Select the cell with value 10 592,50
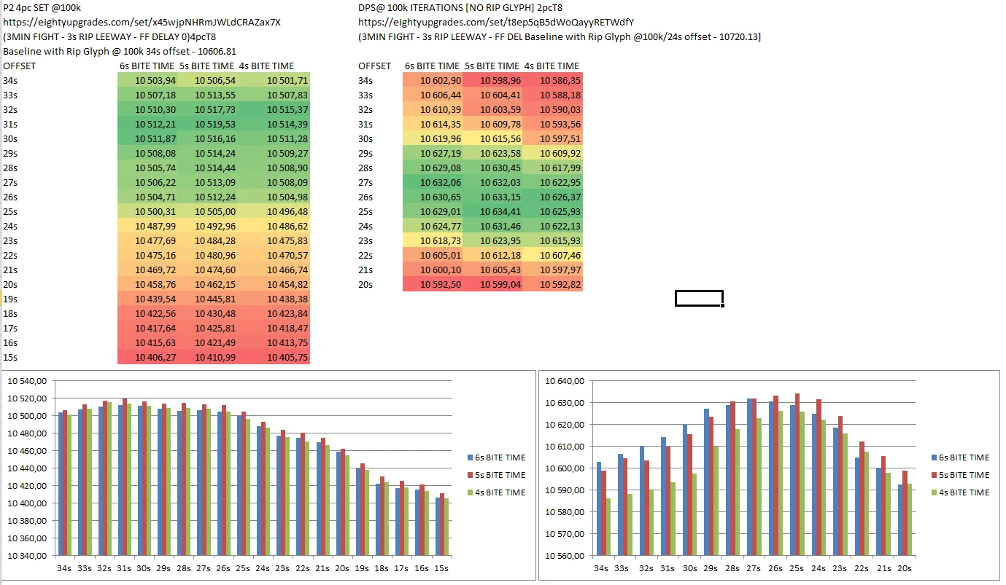 click(433, 284)
